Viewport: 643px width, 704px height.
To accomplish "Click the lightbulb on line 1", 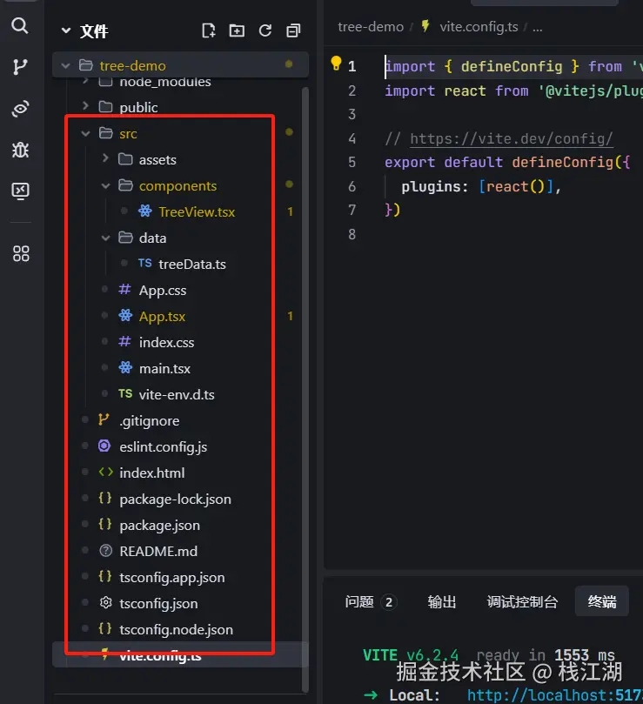I will 336,64.
